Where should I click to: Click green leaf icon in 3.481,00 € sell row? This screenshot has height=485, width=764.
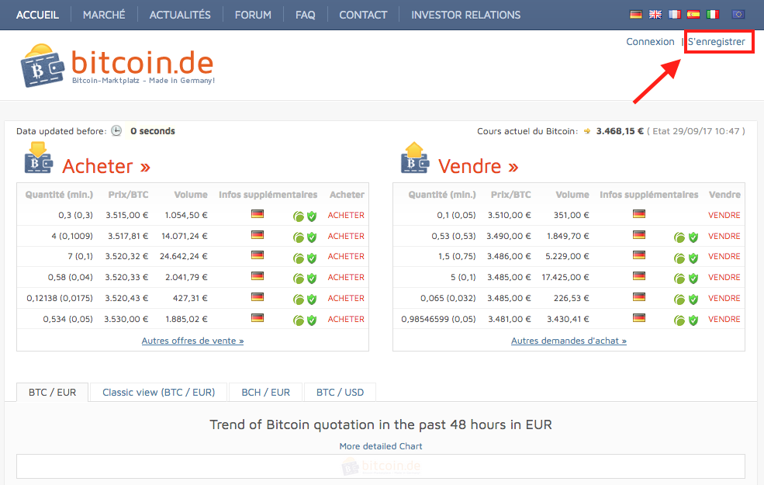(679, 320)
